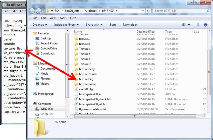Click the file list vertical scrollbar
This screenshot has width=213, height=140.
[x=209, y=72]
